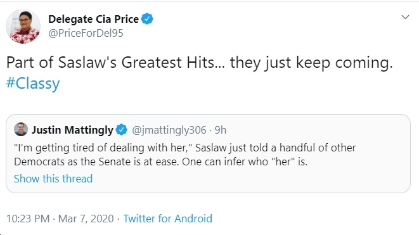Click Justin Mattingly's small avatar

(x=21, y=129)
